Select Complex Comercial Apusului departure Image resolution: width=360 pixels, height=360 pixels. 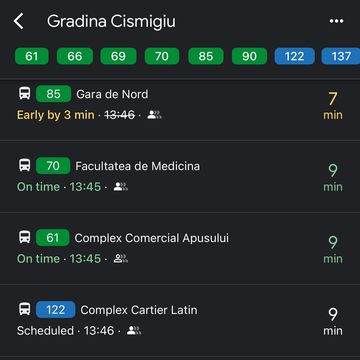coord(151,238)
